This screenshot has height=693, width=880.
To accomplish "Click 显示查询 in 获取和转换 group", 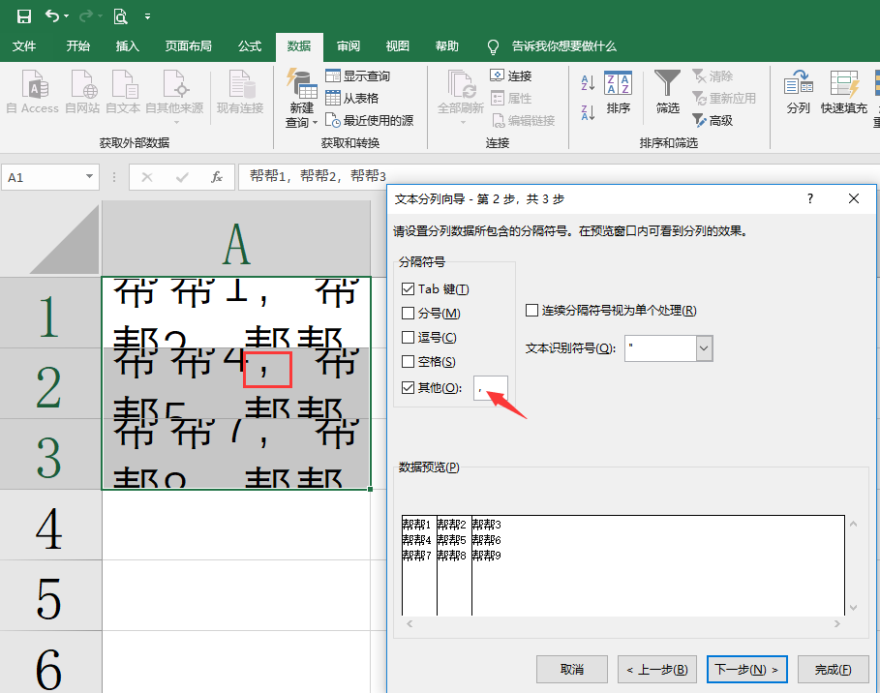I will coord(358,75).
